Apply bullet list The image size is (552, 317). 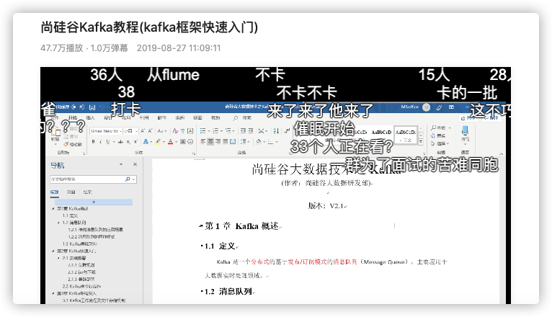click(202, 131)
